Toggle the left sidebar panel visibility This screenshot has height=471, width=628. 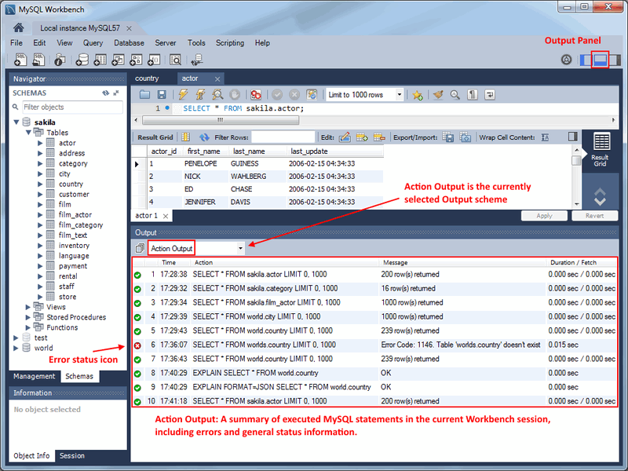click(585, 60)
